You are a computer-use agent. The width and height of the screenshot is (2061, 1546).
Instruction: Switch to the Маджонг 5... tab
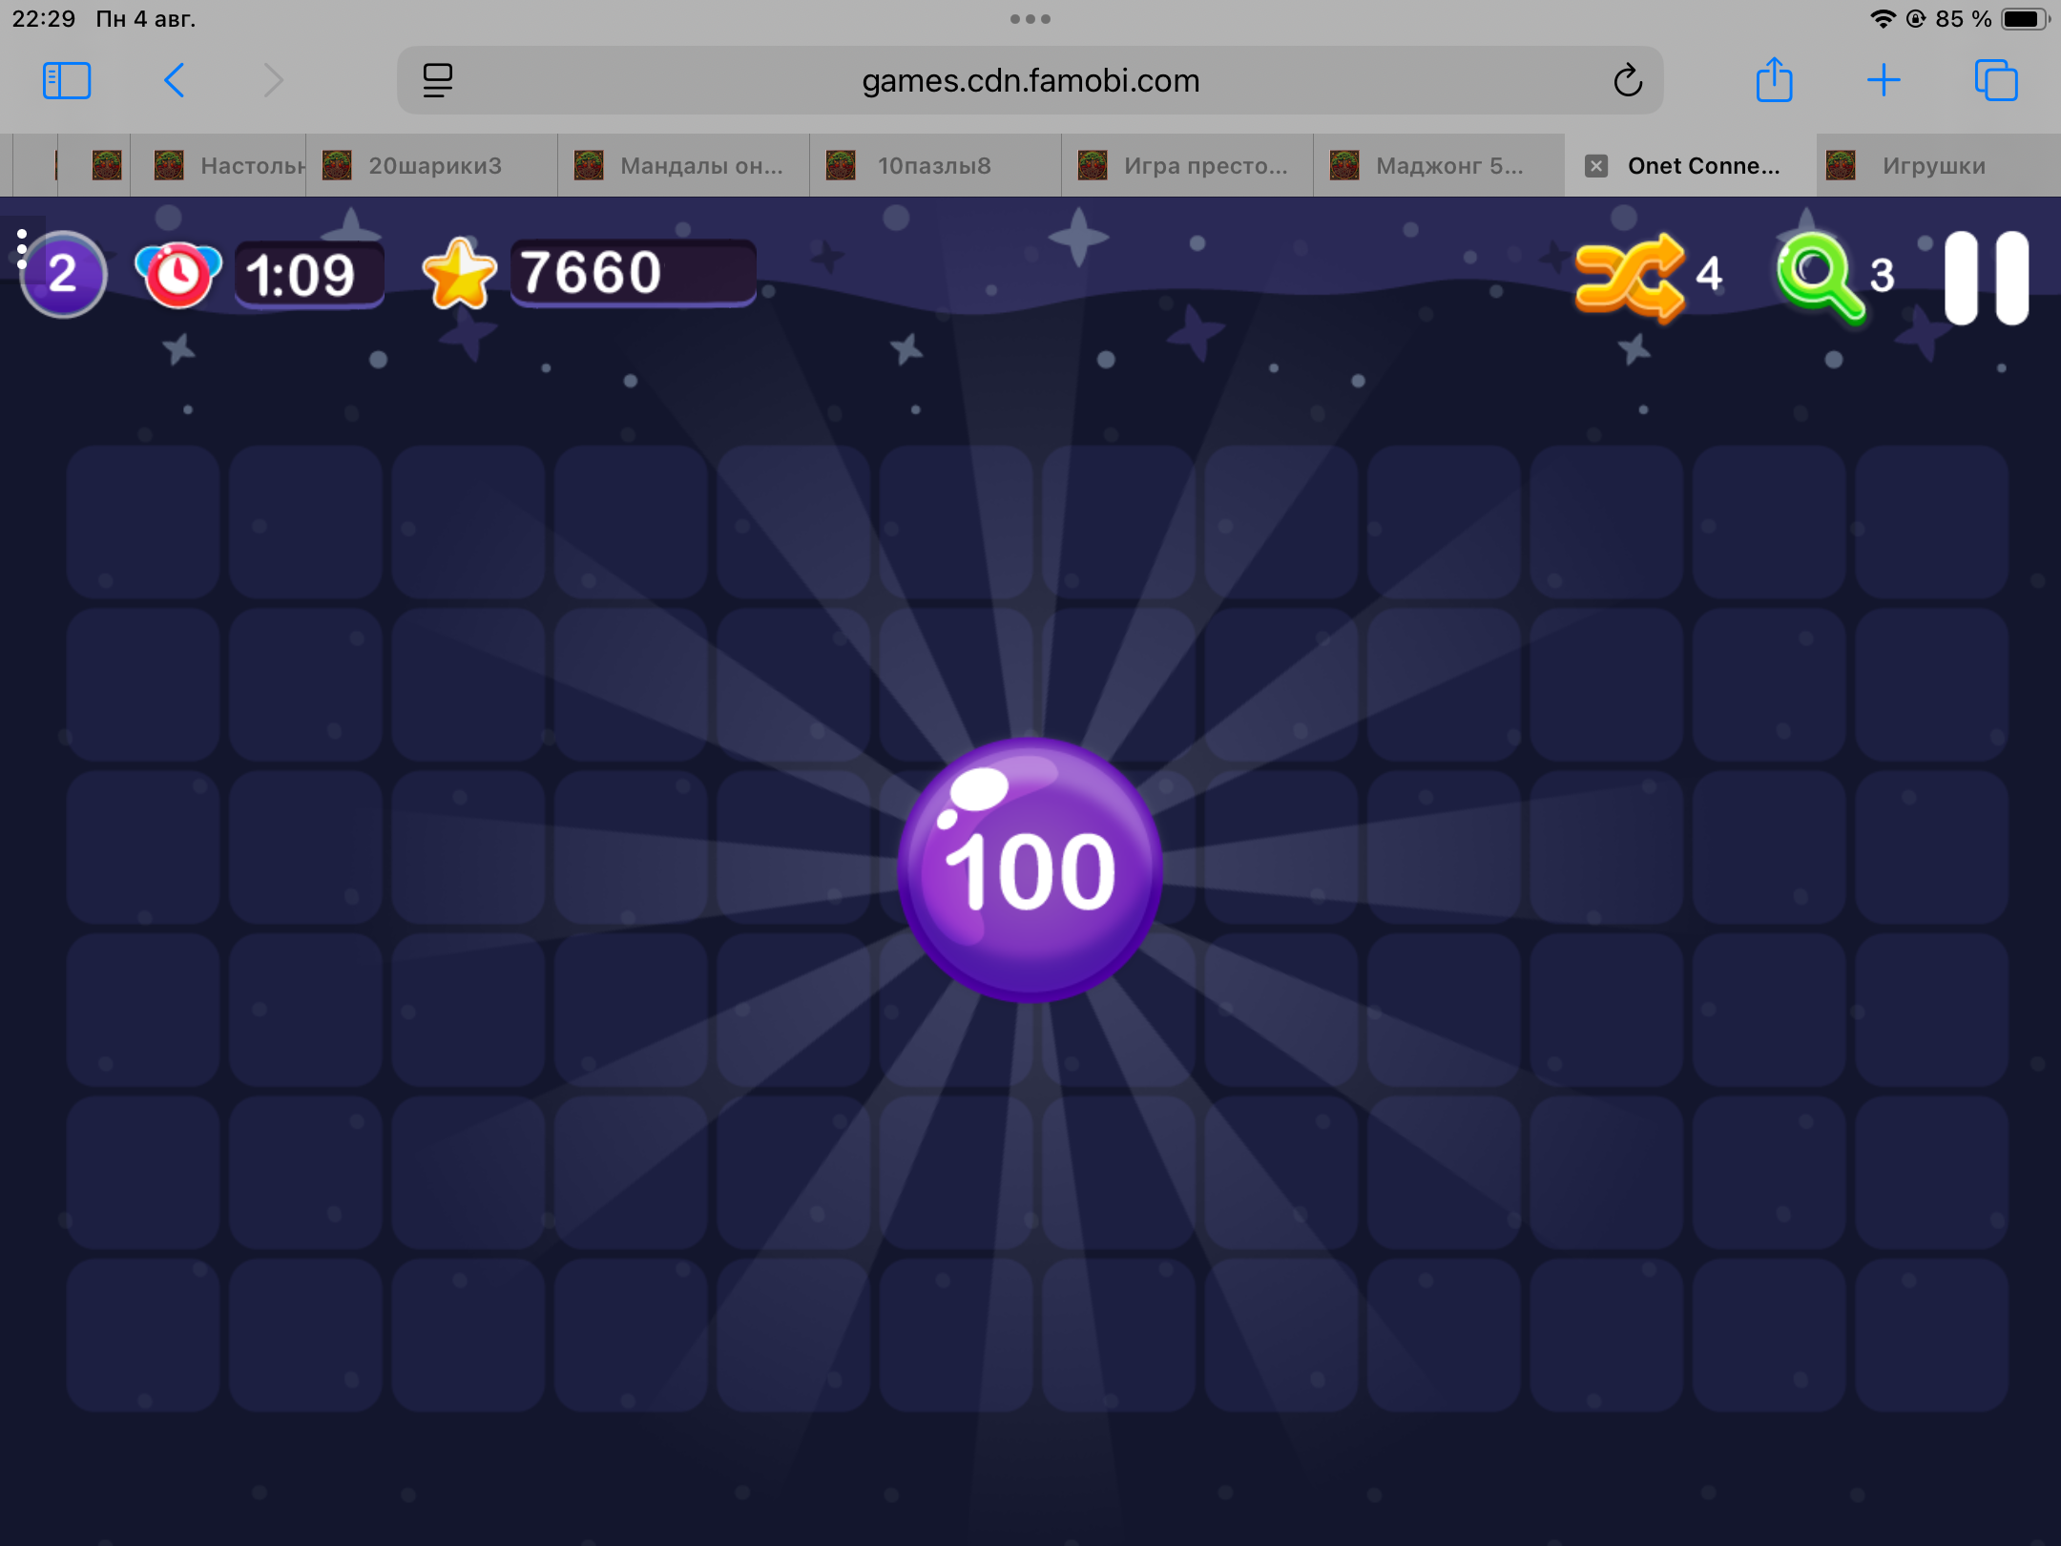pos(1439,166)
